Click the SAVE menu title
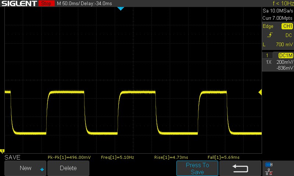The image size is (294, 176). tap(12, 157)
